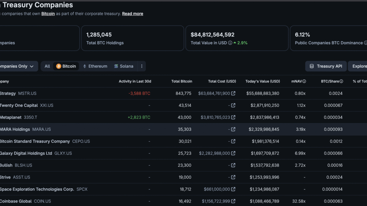Open external link icon in Metaplanet row
367x206 pixels.
pos(233,117)
